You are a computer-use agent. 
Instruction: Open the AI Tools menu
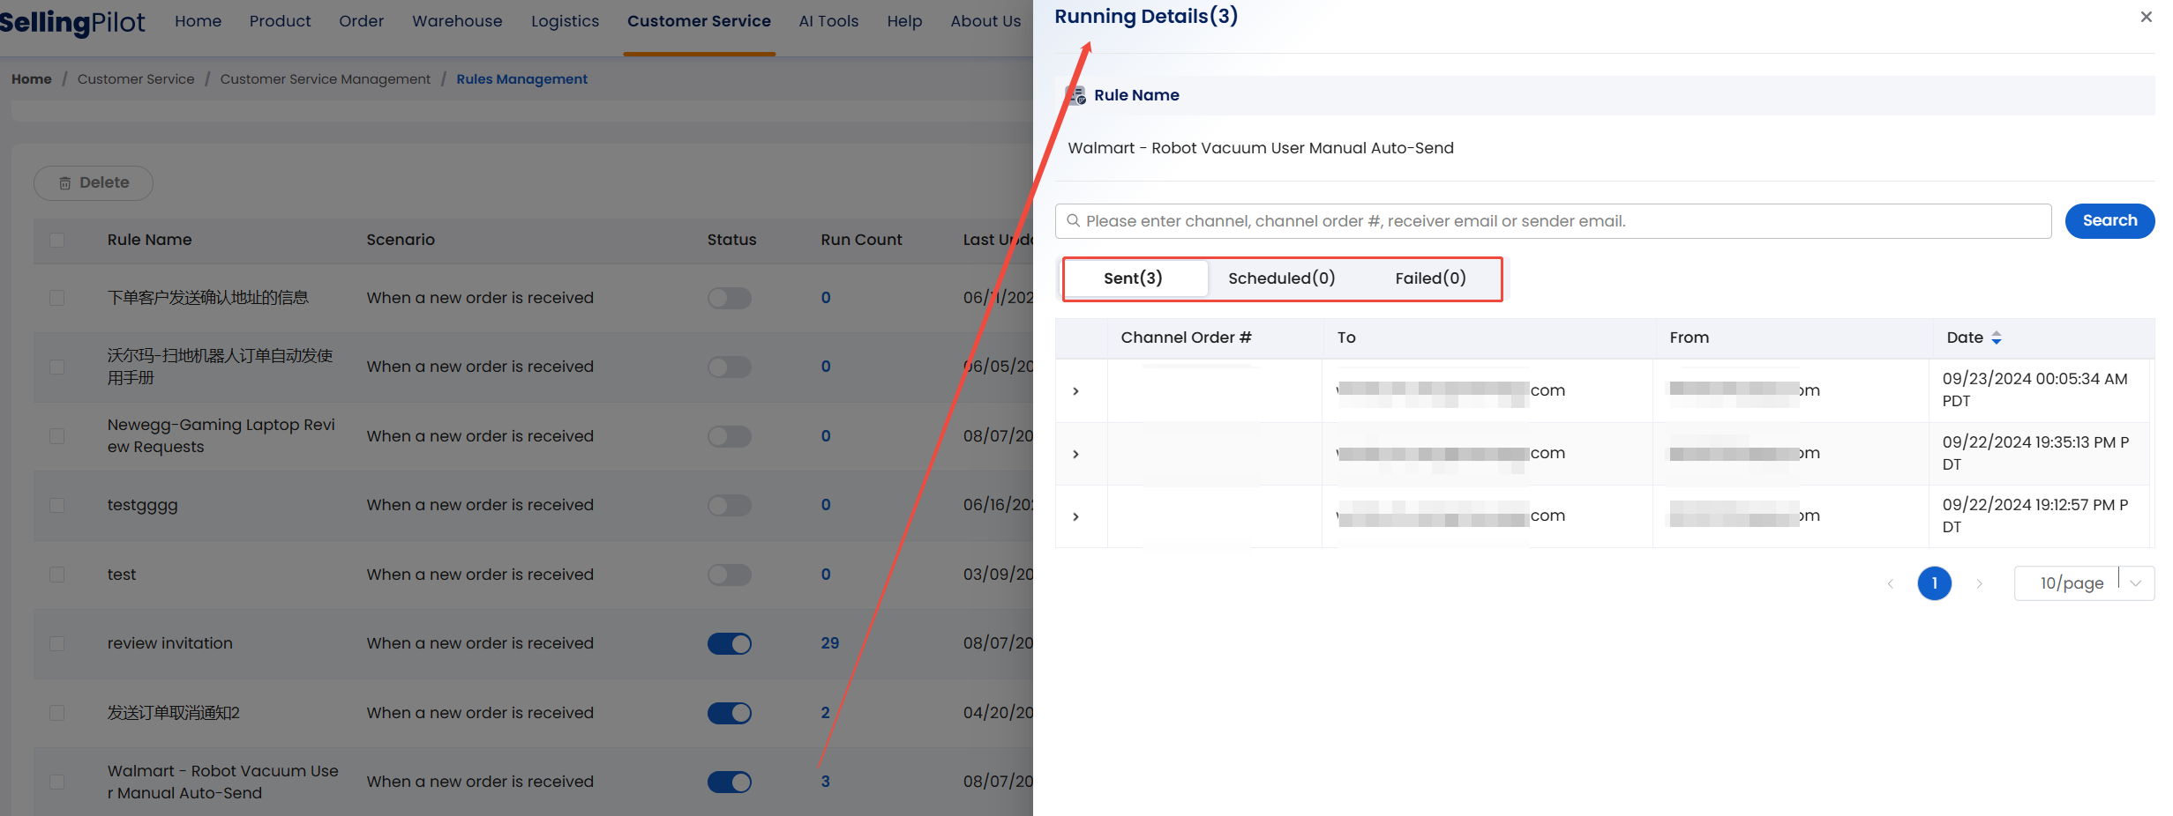point(828,21)
